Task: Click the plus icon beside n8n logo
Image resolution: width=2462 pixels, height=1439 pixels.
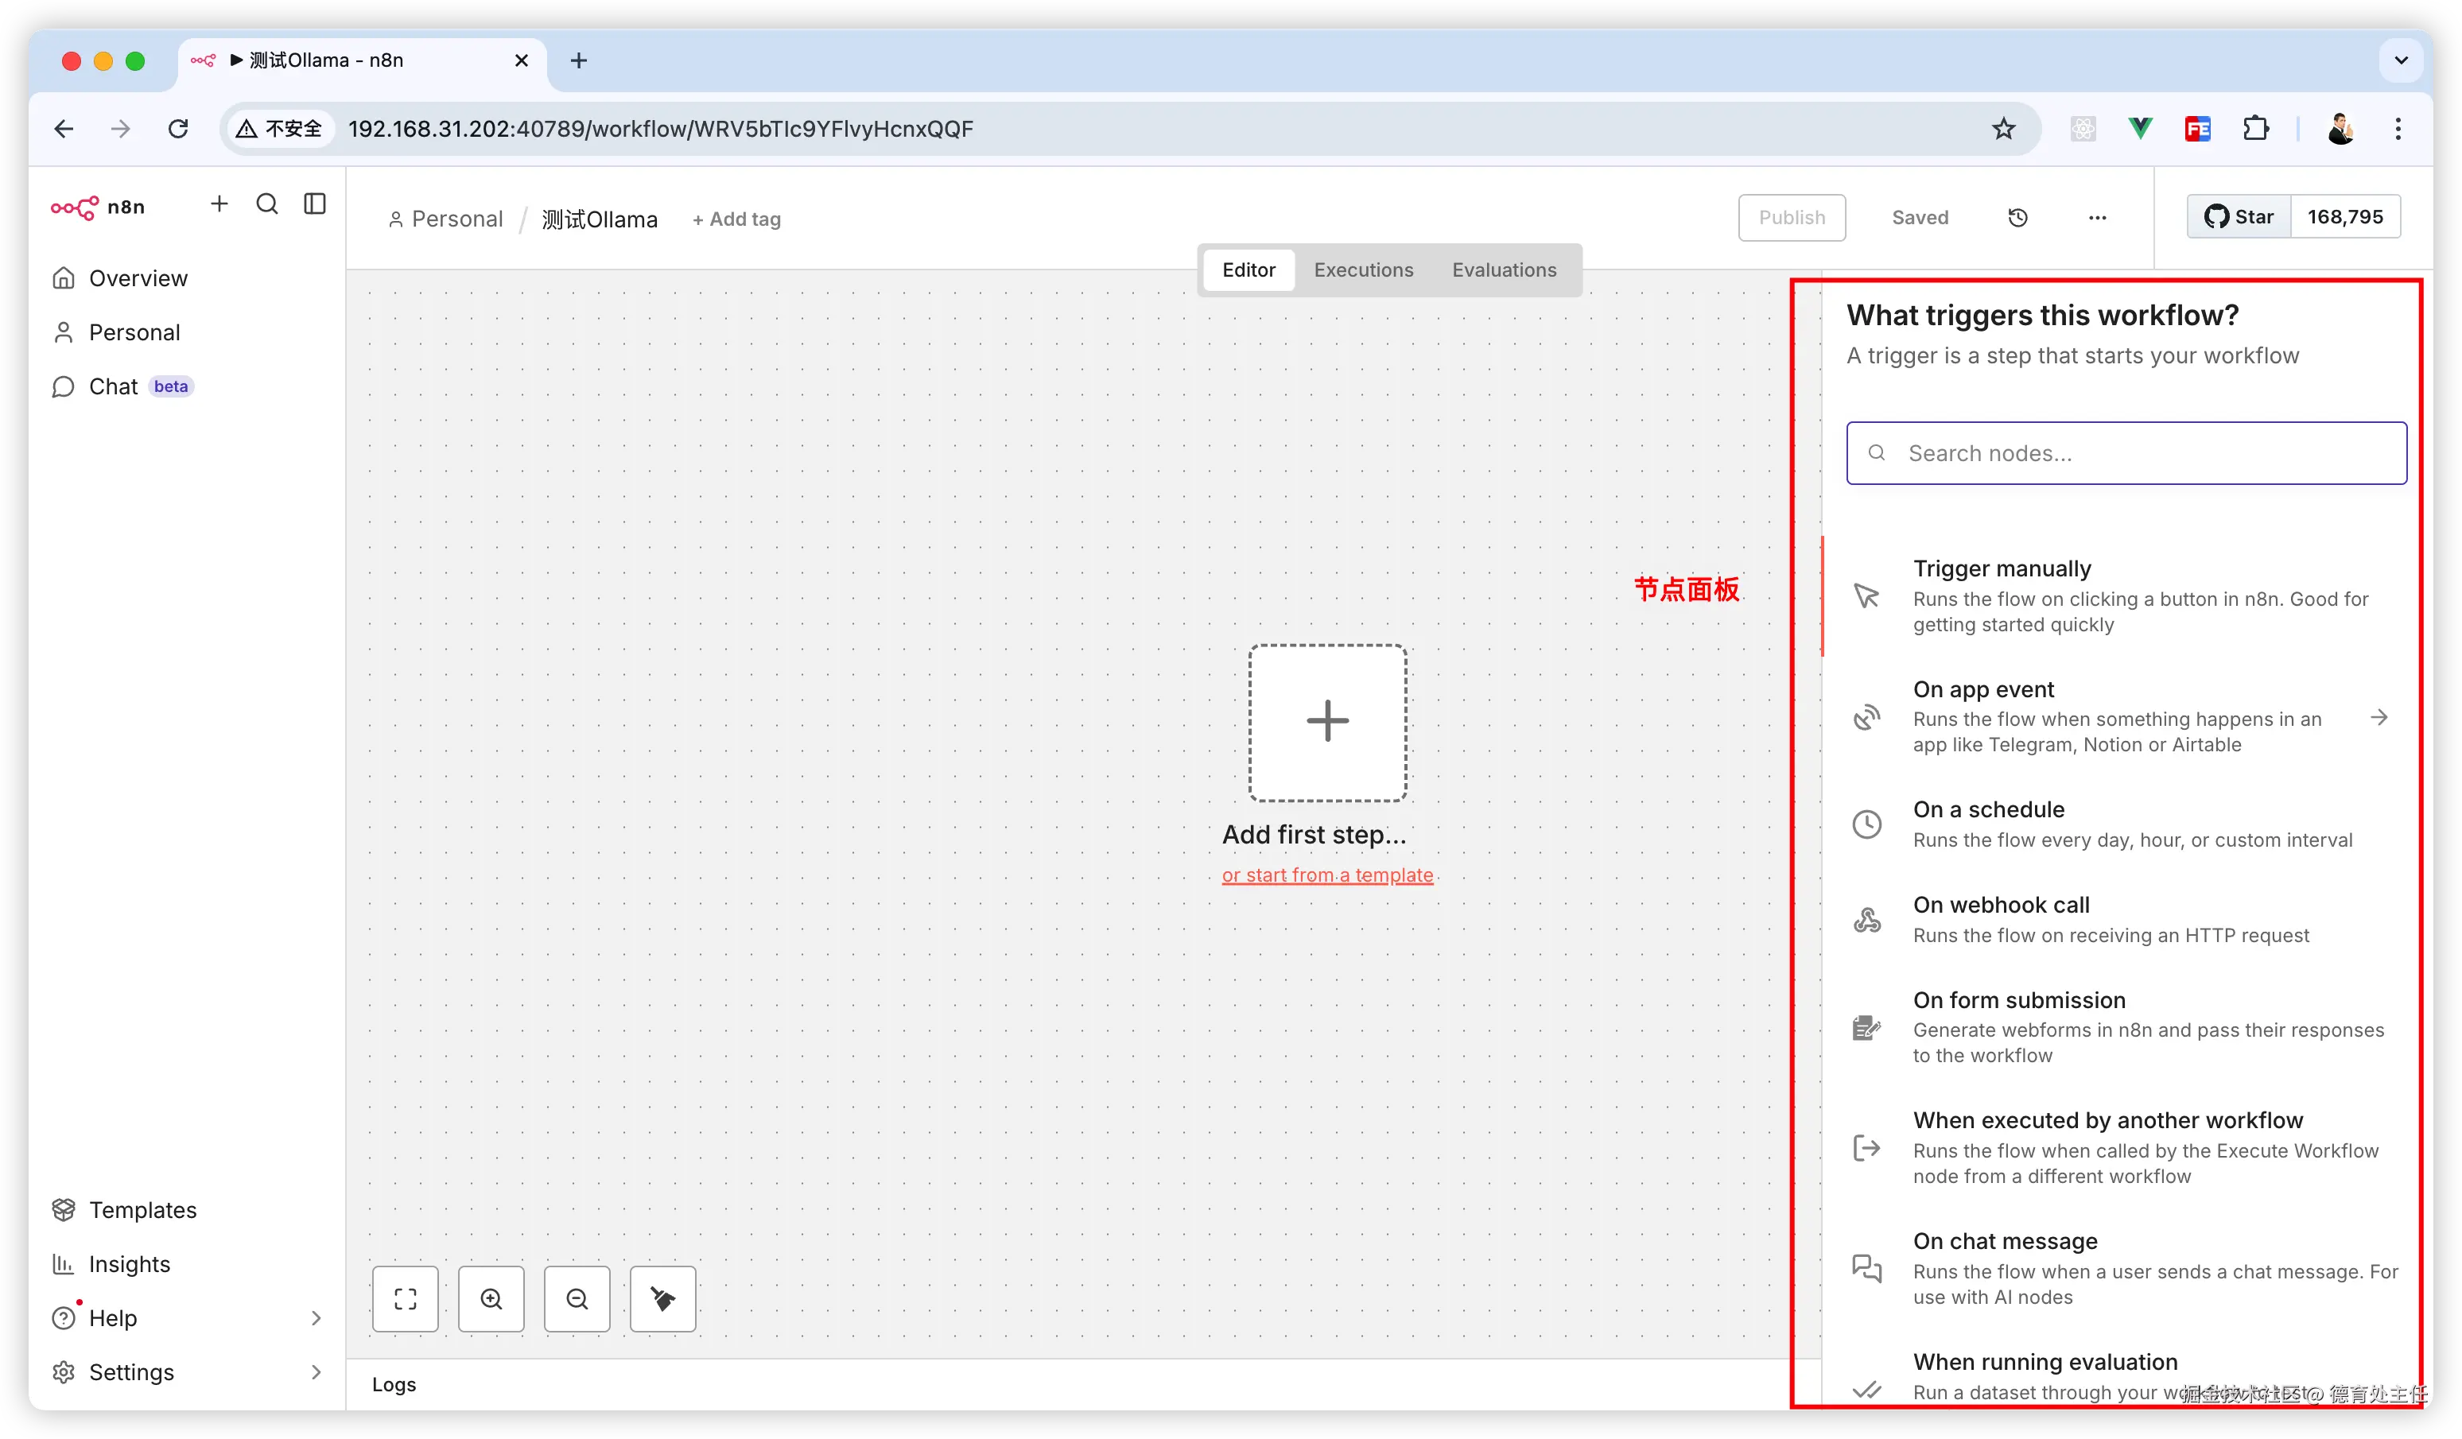Action: click(x=219, y=204)
